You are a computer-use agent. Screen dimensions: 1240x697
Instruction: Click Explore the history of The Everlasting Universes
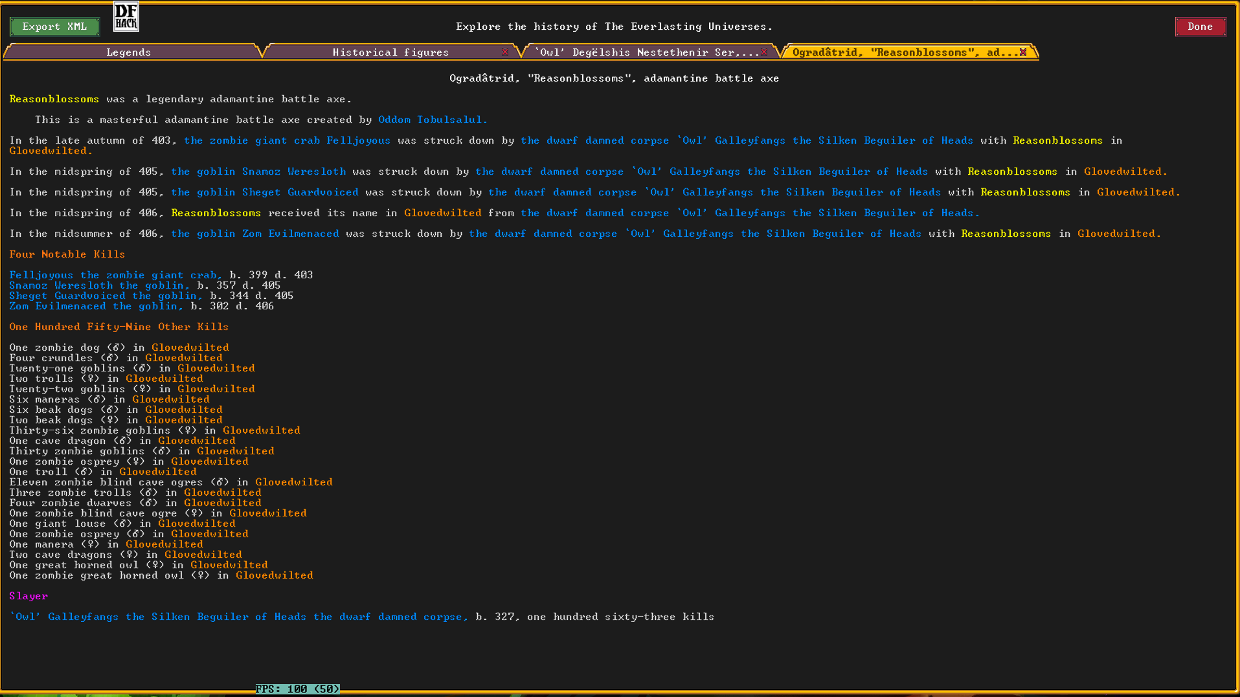pyautogui.click(x=614, y=27)
